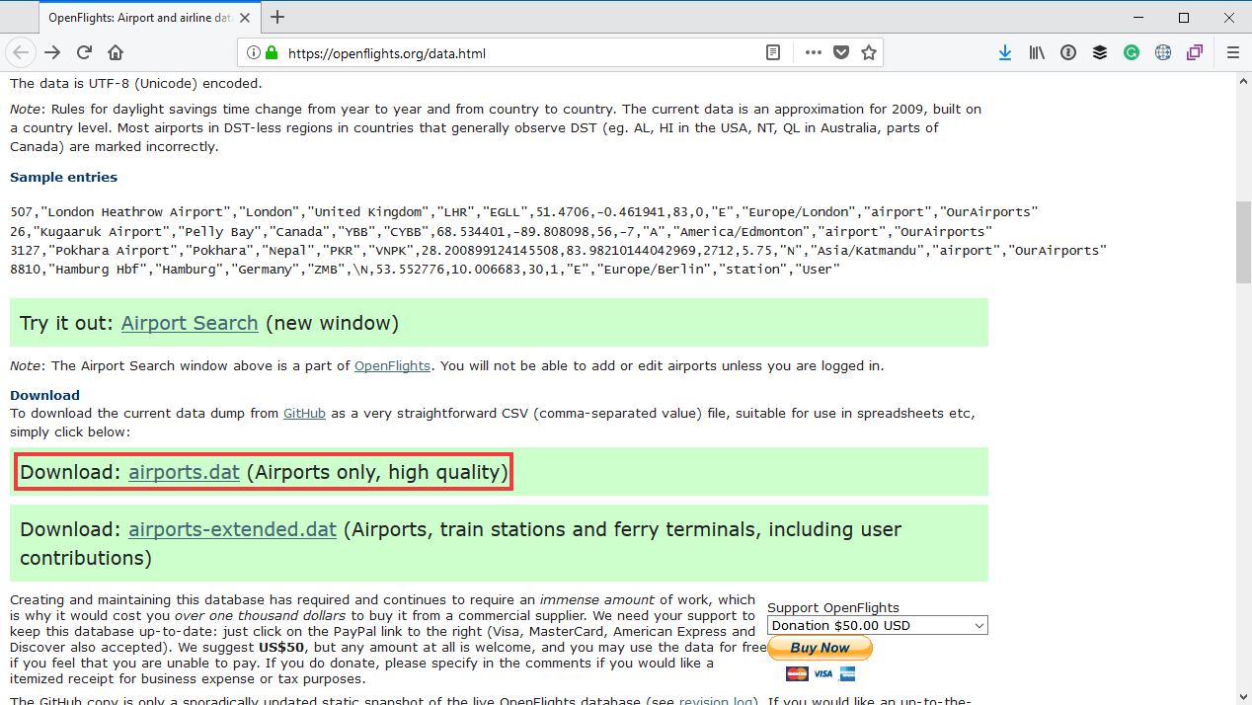Click the Kugaaruk Airport sample entry
The image size is (1252, 705).
click(501, 231)
